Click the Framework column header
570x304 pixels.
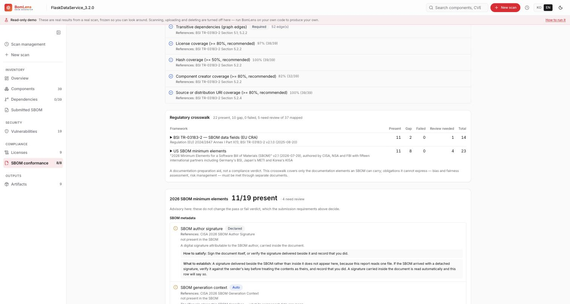pyautogui.click(x=179, y=129)
